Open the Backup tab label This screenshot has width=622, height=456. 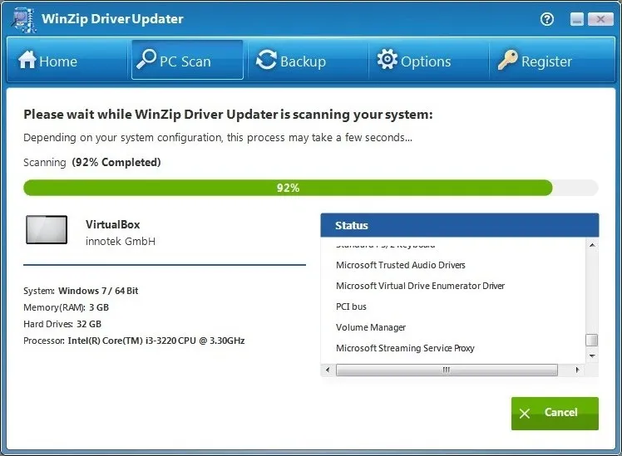click(x=303, y=61)
